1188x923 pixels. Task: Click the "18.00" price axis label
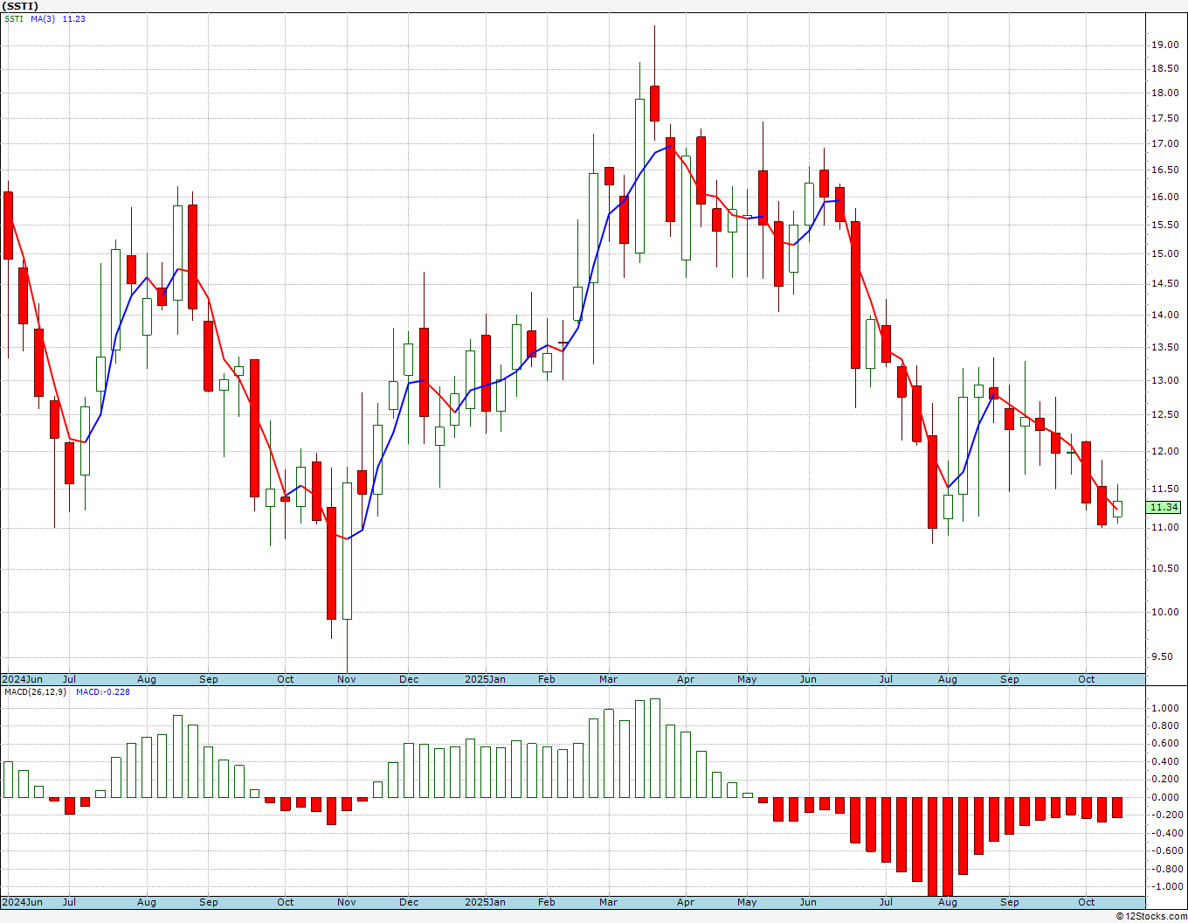[x=1164, y=94]
